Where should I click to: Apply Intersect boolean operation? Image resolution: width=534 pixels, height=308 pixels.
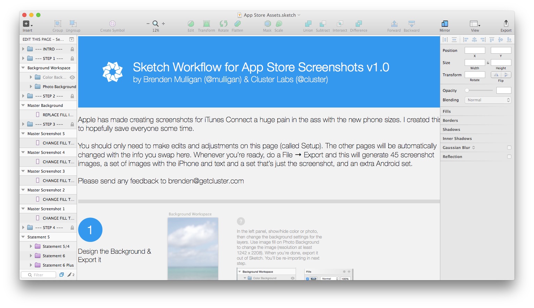pyautogui.click(x=340, y=24)
